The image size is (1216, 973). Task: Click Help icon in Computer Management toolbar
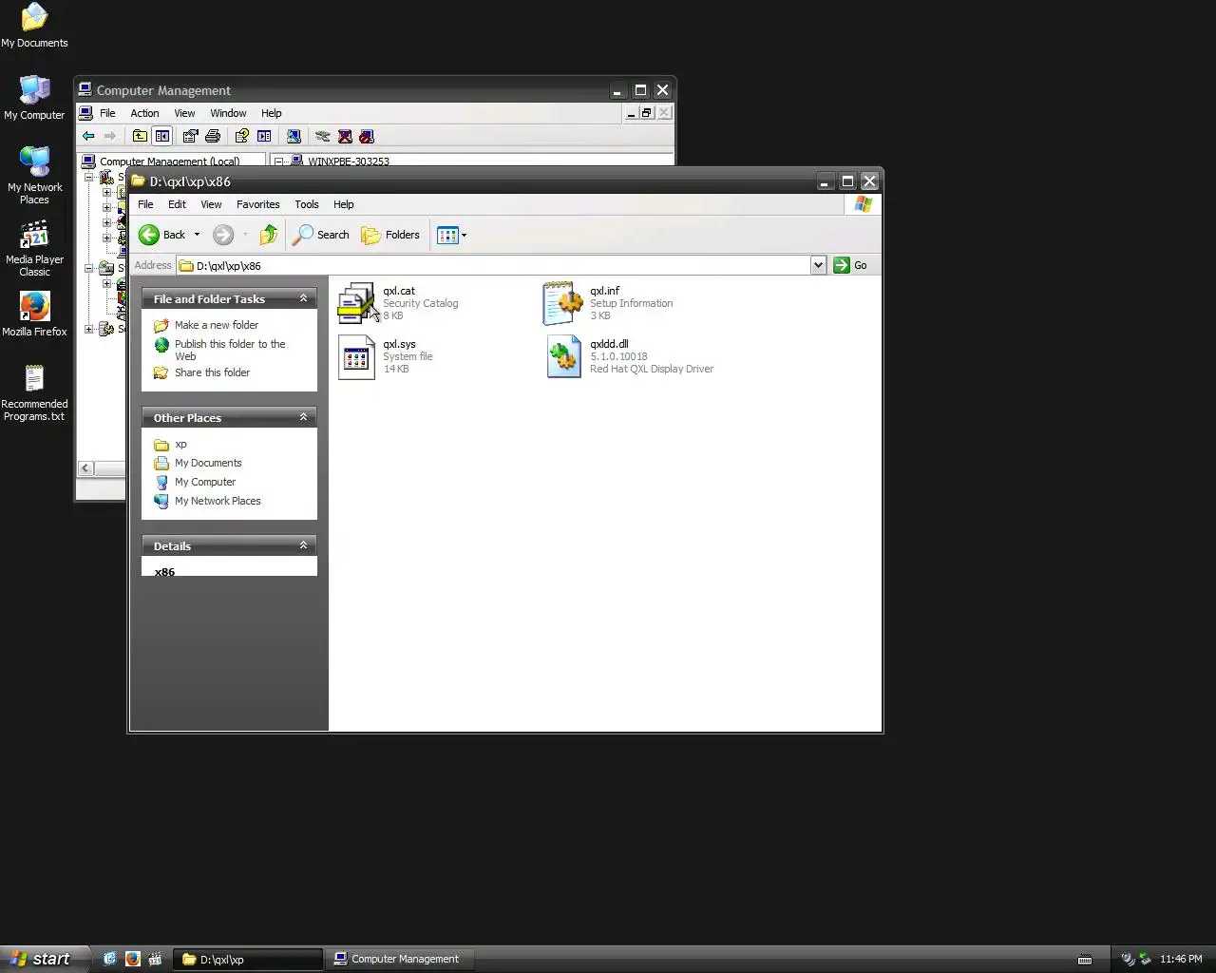241,136
